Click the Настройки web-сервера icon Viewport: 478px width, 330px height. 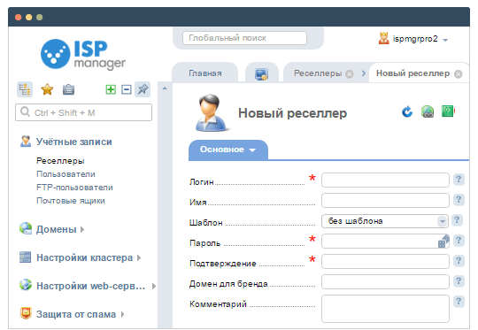[26, 285]
